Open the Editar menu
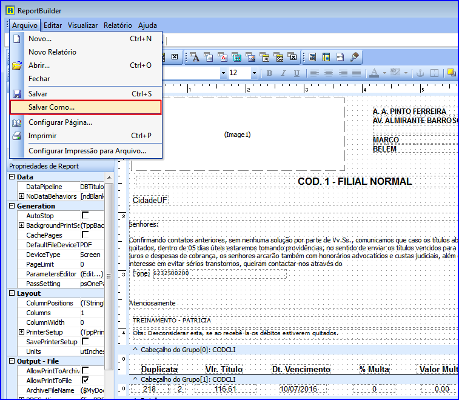This screenshot has height=400, width=459. tap(53, 25)
